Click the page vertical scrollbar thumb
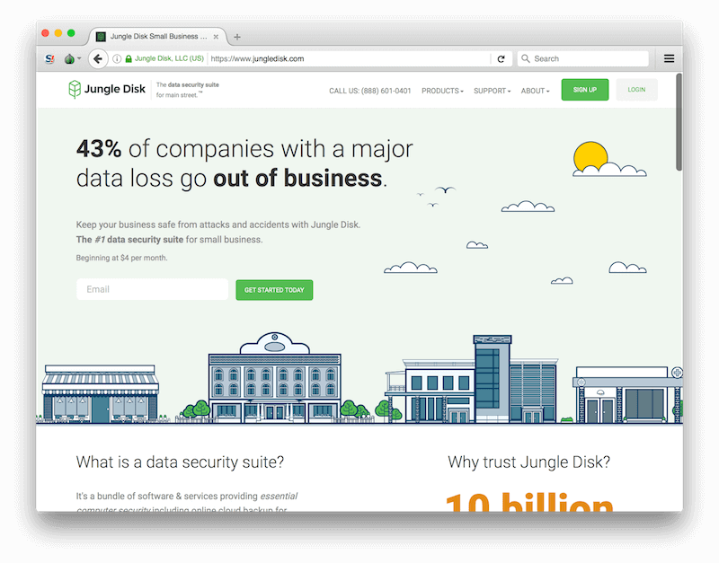719x563 pixels. click(679, 122)
